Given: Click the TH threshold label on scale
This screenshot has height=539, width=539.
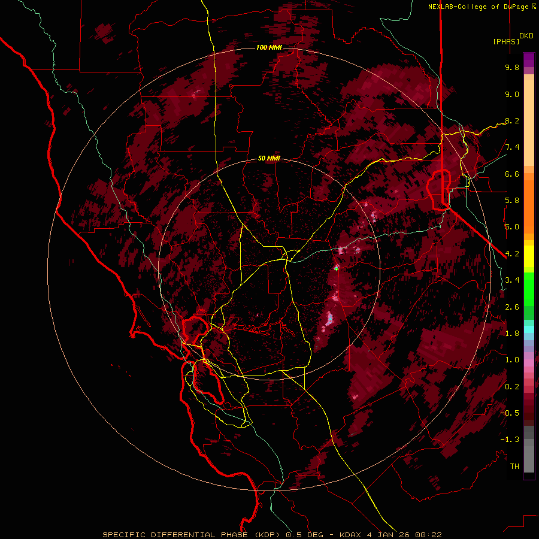Looking at the screenshot, I should [x=514, y=467].
